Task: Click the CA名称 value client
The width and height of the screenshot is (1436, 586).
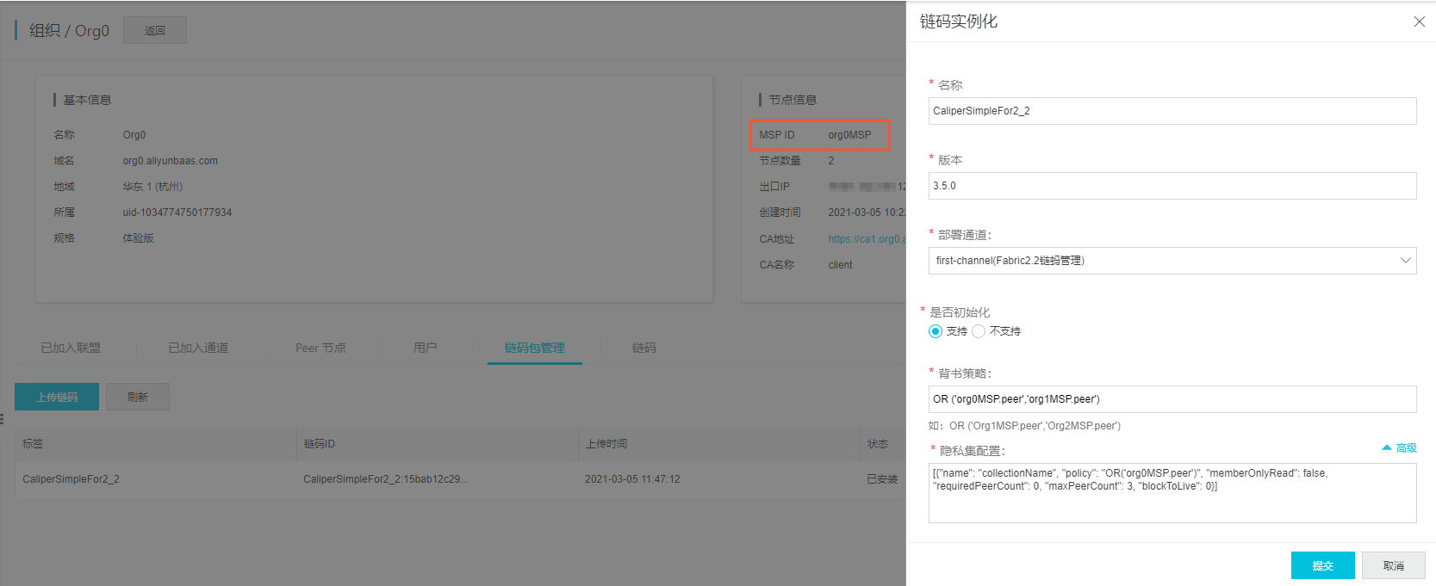Action: [840, 265]
